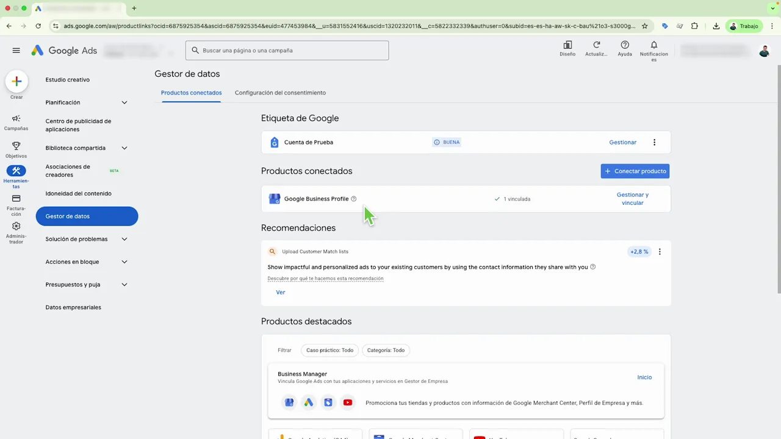This screenshot has width=781, height=439.
Task: Open Gestor de datos in the sidebar
Action: click(x=67, y=216)
